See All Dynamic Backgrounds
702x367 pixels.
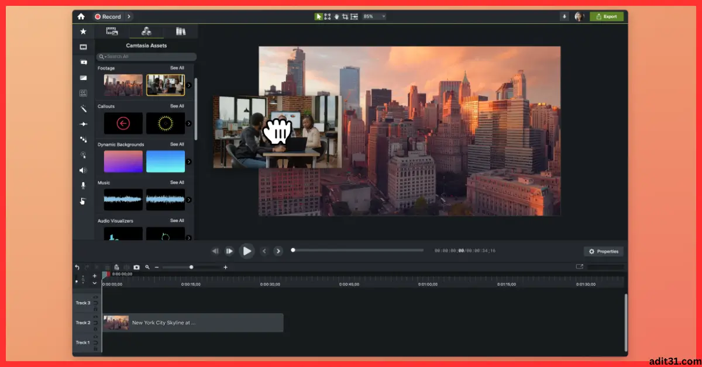pyautogui.click(x=177, y=144)
